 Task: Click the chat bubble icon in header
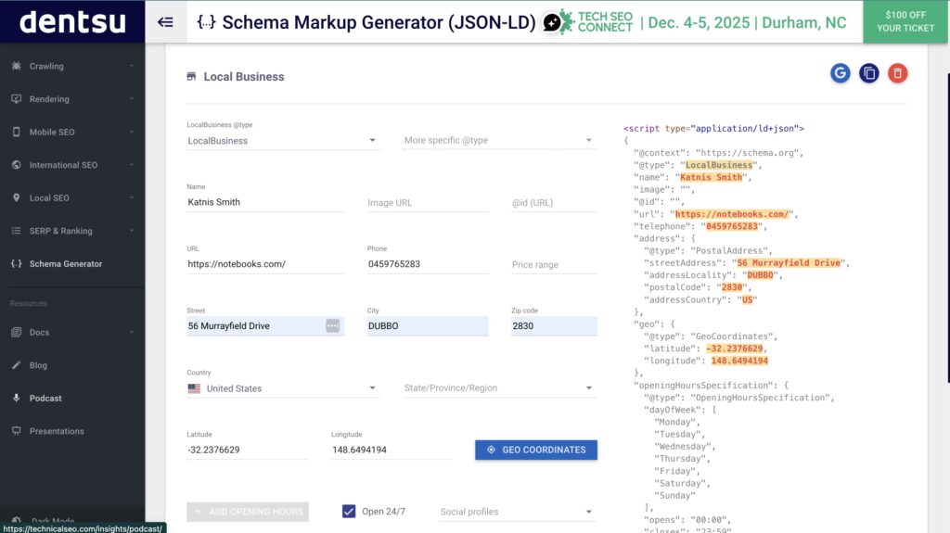coord(551,23)
